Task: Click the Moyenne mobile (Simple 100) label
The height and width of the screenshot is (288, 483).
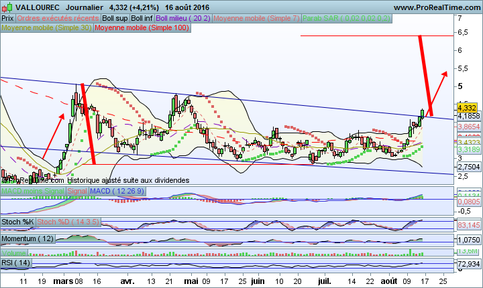Action: [142, 27]
